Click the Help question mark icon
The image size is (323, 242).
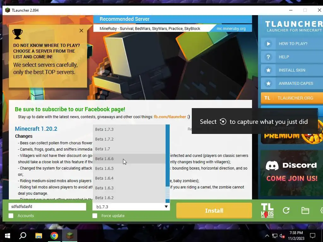pyautogui.click(x=268, y=57)
